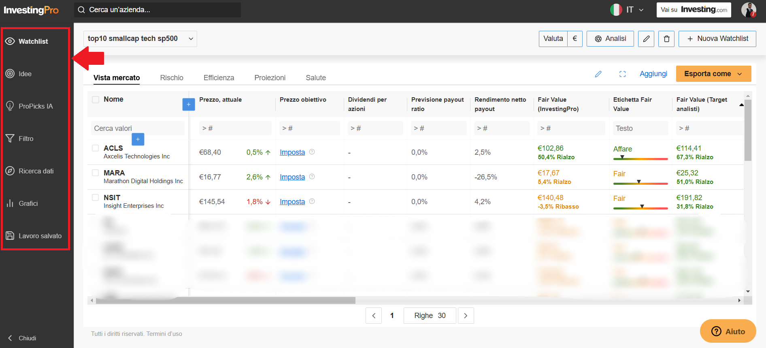Open the Filtro funnel icon
The width and height of the screenshot is (766, 348).
click(x=10, y=139)
